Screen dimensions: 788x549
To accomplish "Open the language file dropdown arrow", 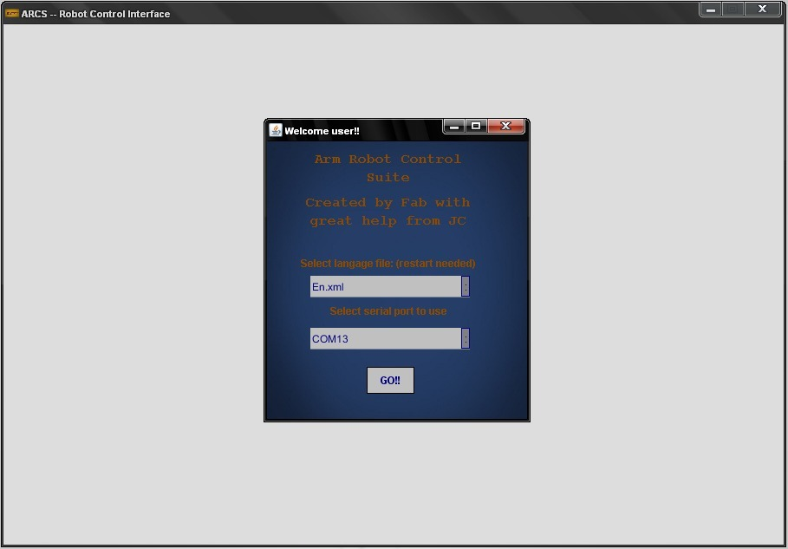I will [x=465, y=286].
